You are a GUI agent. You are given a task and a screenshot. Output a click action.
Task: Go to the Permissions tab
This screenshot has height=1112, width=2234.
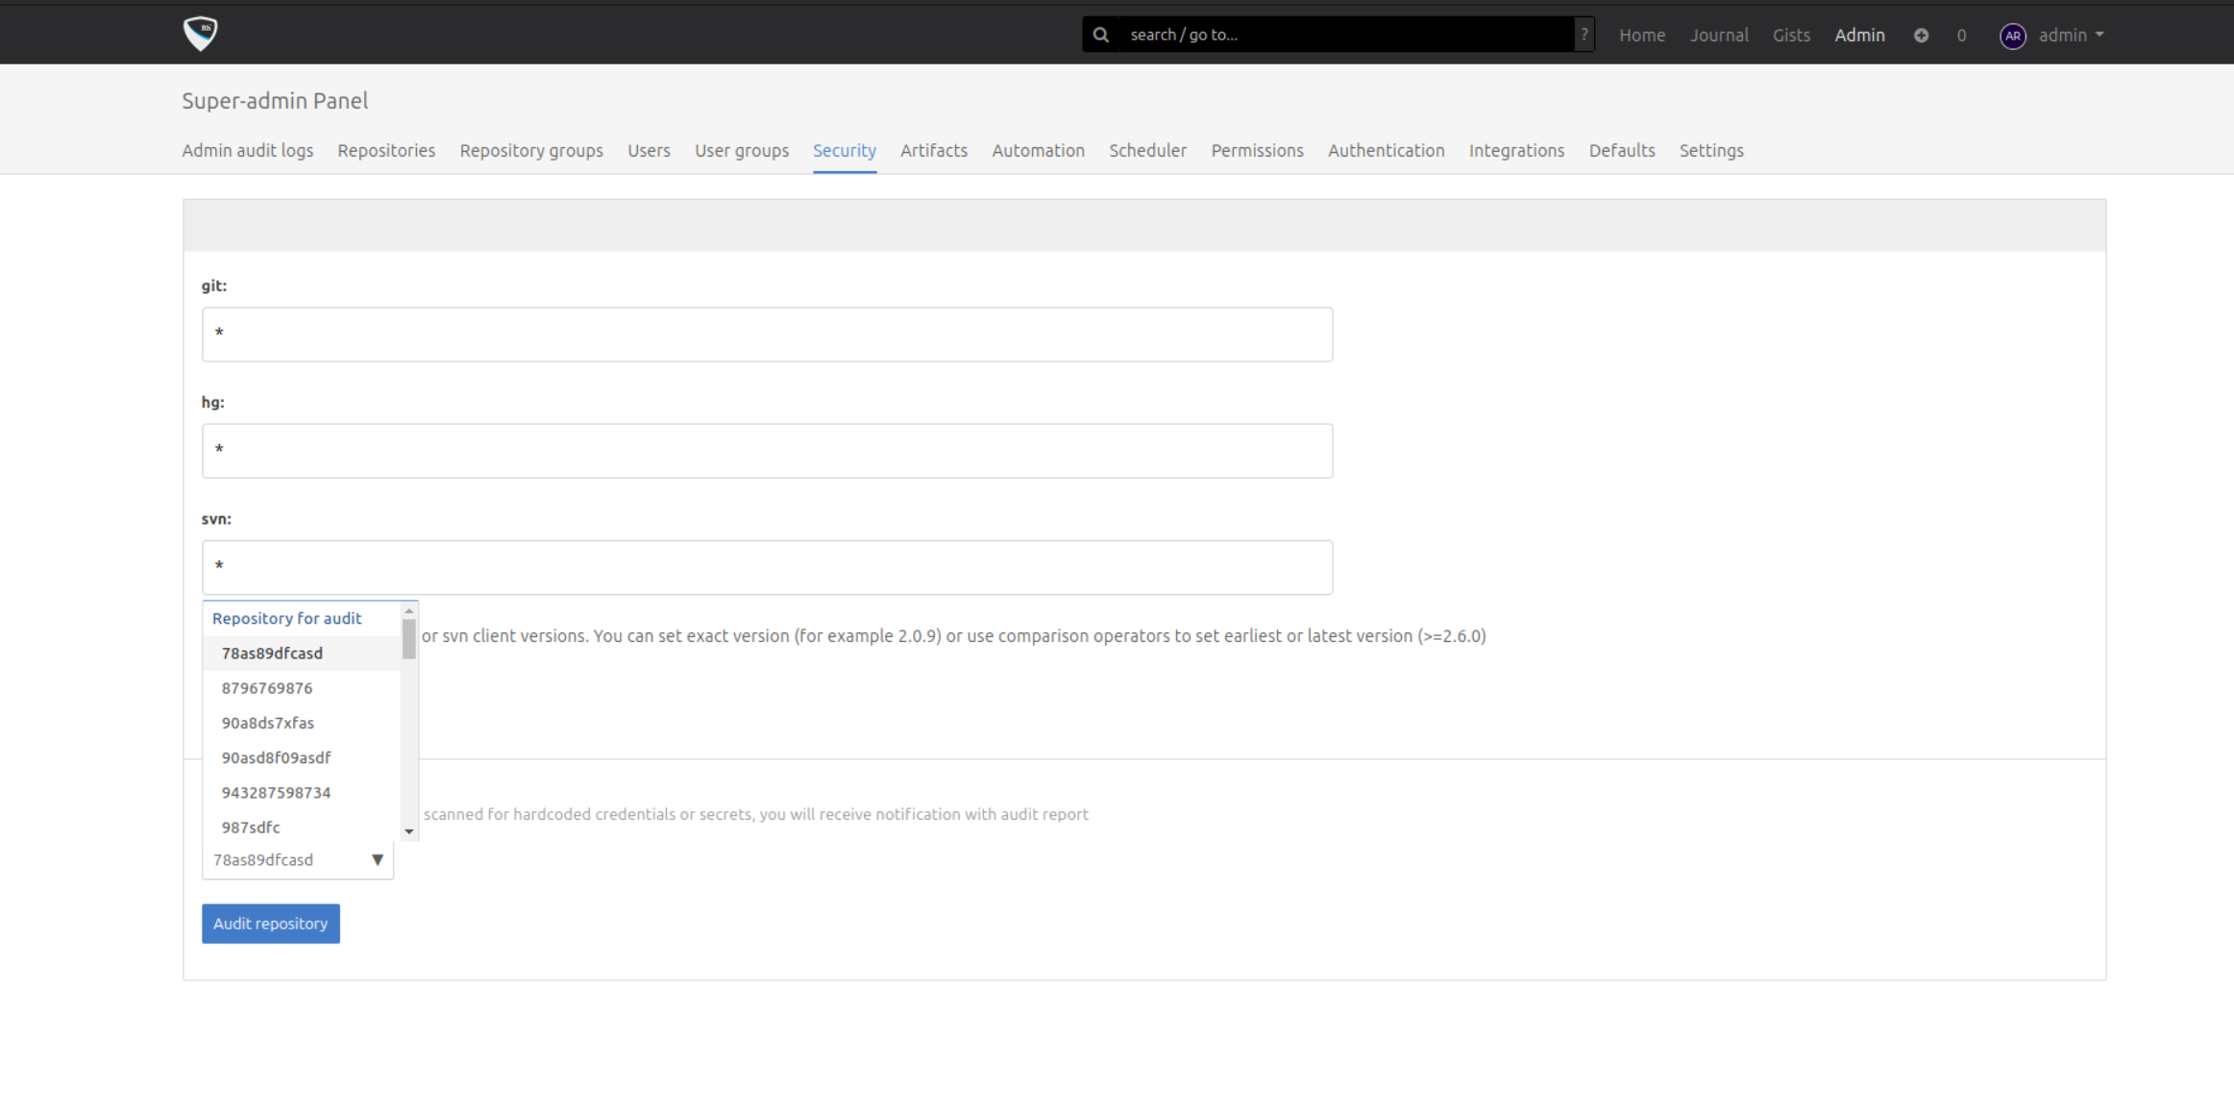coord(1258,151)
